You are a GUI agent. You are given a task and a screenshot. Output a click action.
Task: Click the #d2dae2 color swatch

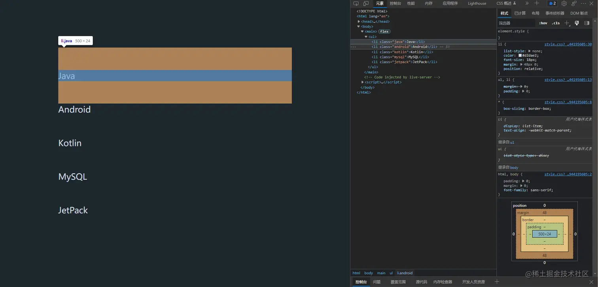pyautogui.click(x=520, y=55)
